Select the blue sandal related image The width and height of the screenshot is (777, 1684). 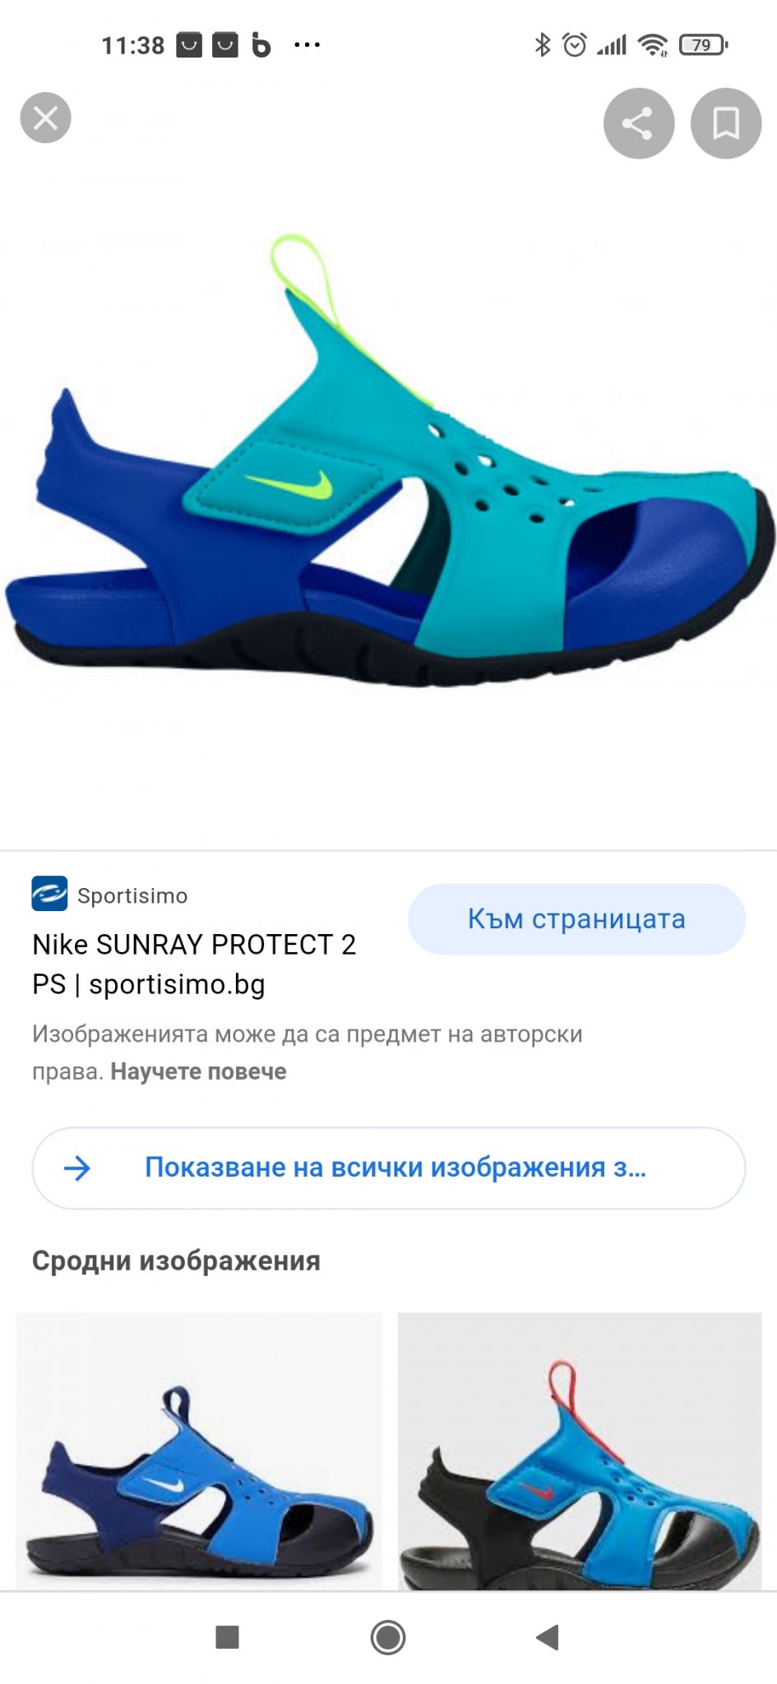(199, 1450)
